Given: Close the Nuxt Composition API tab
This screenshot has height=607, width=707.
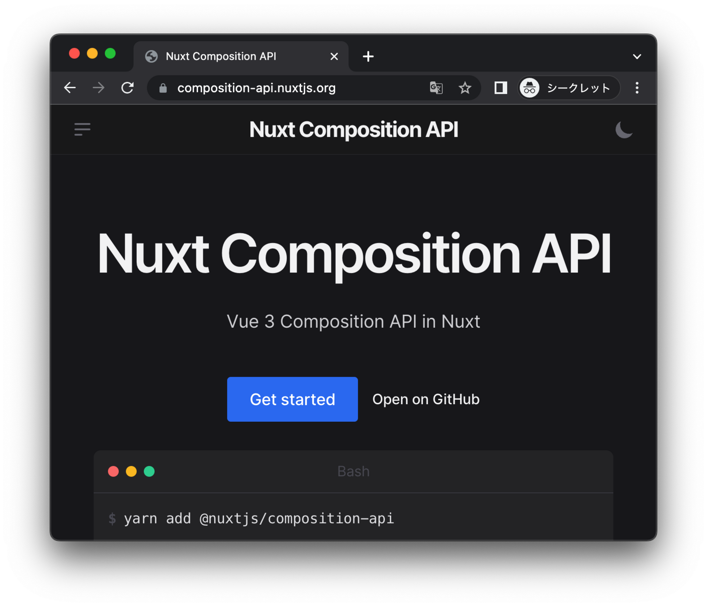Looking at the screenshot, I should pos(334,56).
